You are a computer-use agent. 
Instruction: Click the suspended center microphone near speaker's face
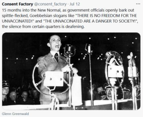point(69,51)
